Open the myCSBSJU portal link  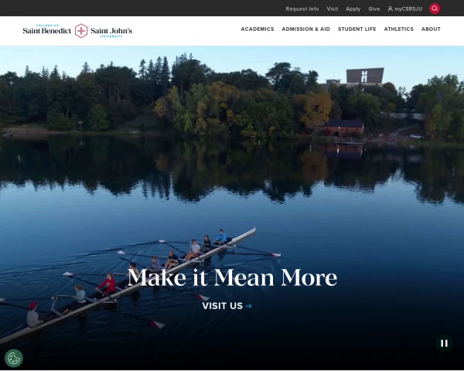405,9
